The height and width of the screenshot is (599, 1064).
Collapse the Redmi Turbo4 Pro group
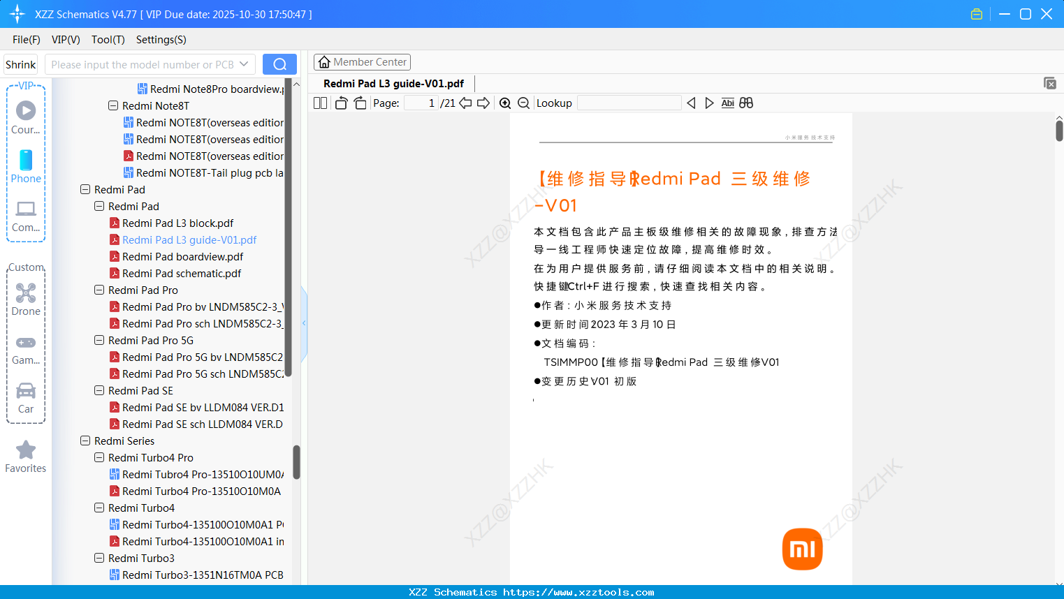coord(99,457)
